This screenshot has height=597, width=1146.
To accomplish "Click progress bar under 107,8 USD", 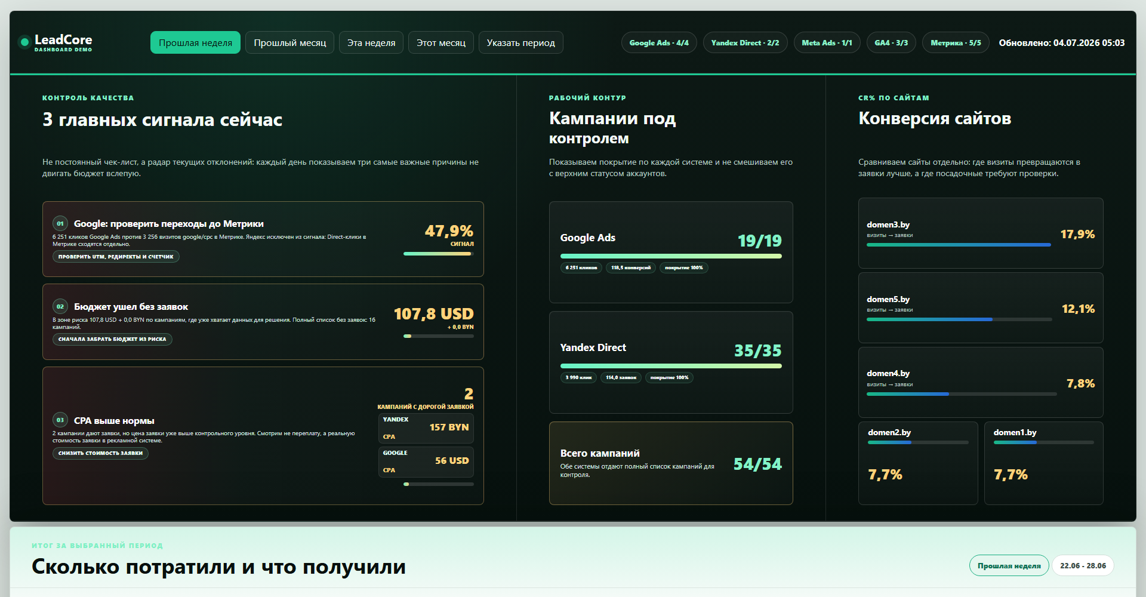I will click(x=439, y=336).
